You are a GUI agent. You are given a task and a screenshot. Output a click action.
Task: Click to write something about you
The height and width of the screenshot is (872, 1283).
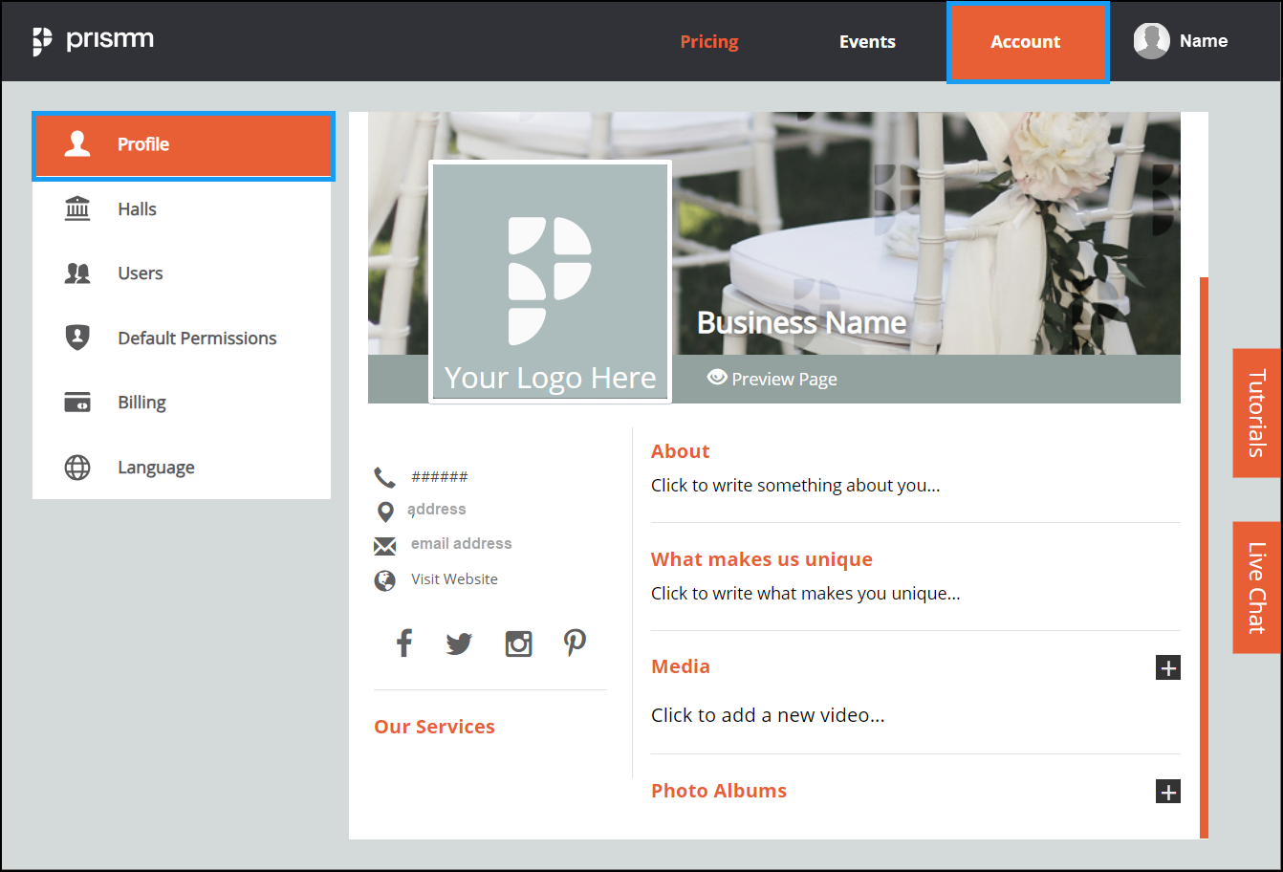tap(795, 486)
